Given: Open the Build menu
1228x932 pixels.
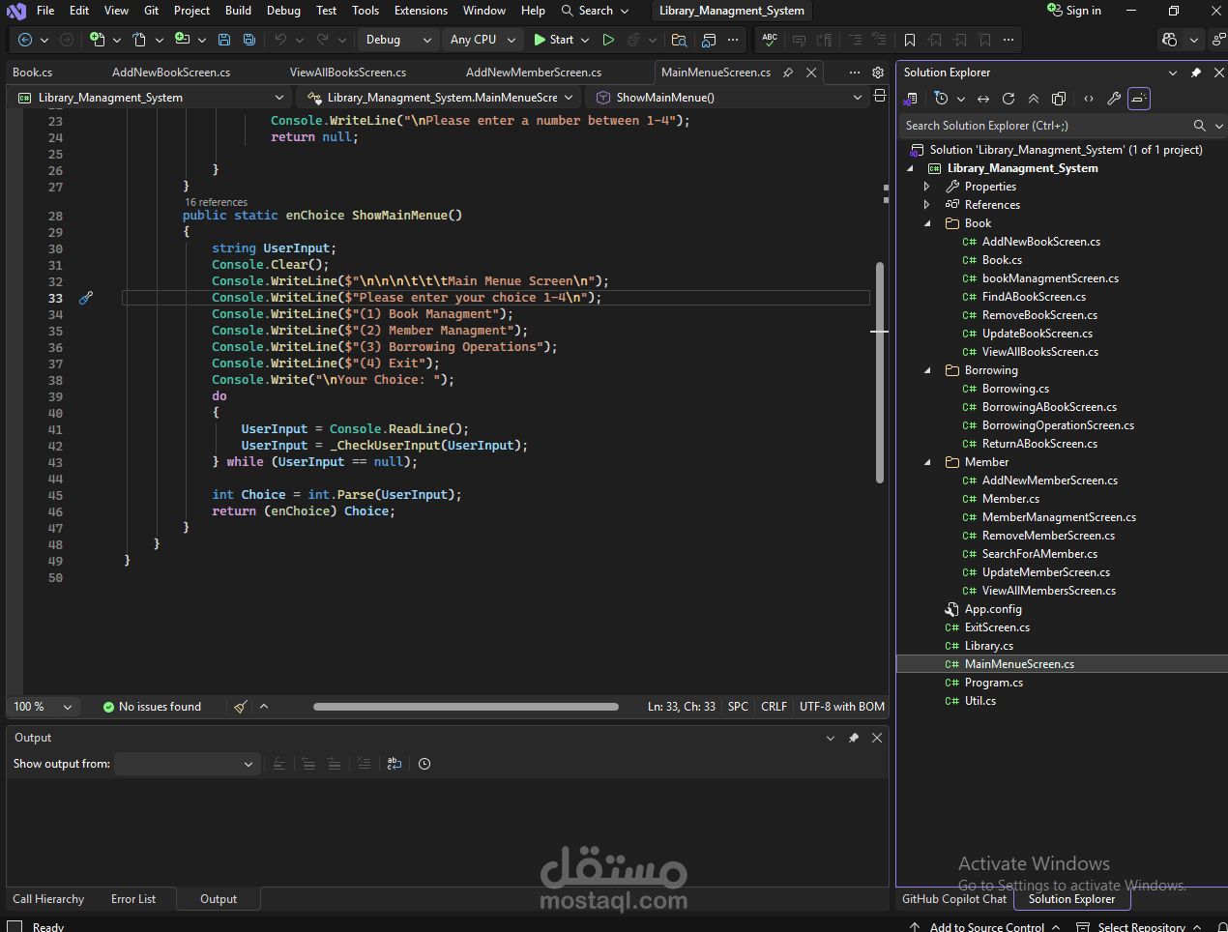Looking at the screenshot, I should coord(238,11).
